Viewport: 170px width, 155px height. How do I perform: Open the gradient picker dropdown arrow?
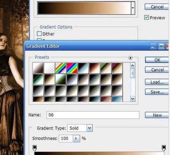click(x=133, y=8)
